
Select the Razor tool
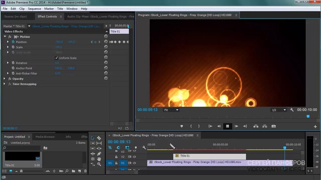tap(99, 138)
